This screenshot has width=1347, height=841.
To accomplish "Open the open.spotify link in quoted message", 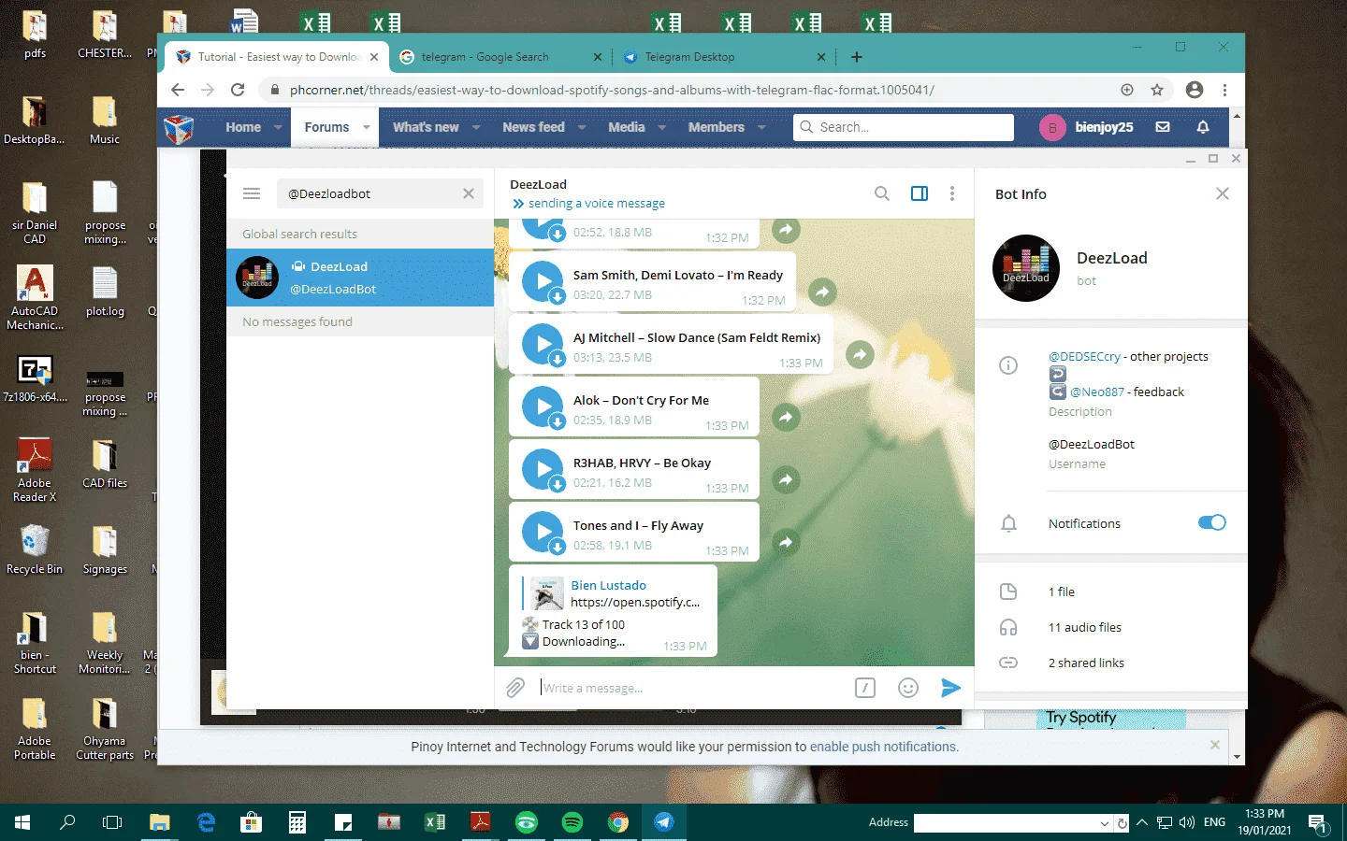I will tap(635, 603).
